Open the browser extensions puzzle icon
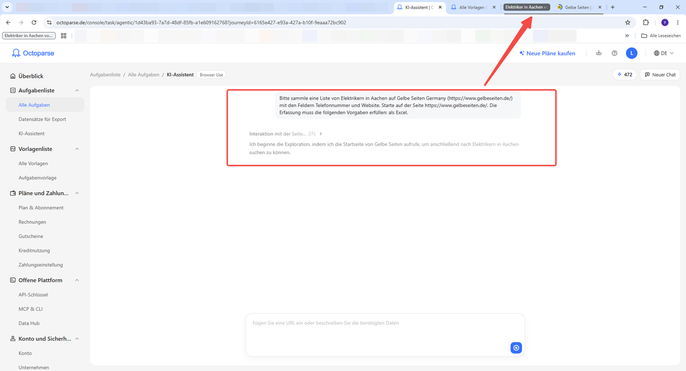Image resolution: width=686 pixels, height=371 pixels. pyautogui.click(x=646, y=22)
